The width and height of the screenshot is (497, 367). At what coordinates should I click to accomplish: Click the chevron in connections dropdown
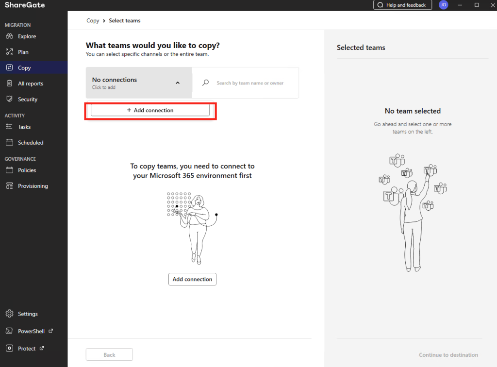[x=178, y=83]
